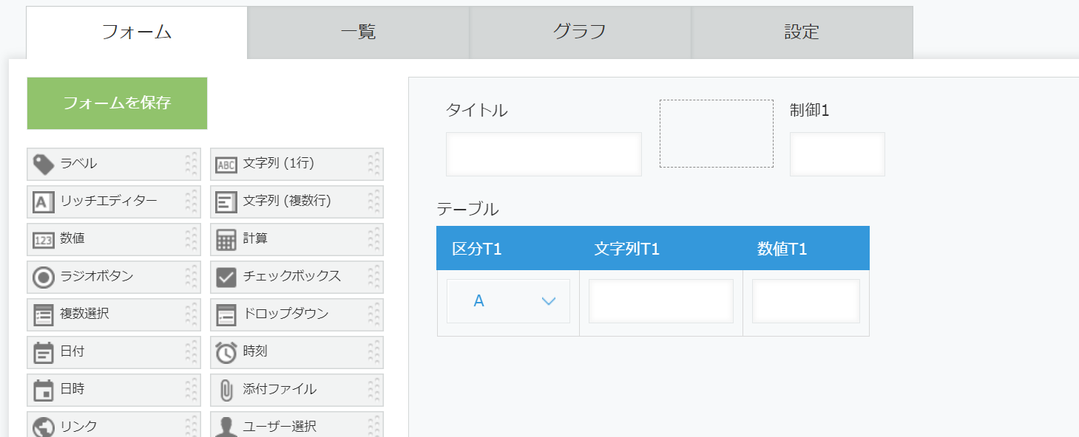The width and height of the screenshot is (1079, 437).
Task: Click drag handle on the チェックボックス item
Action: click(373, 277)
